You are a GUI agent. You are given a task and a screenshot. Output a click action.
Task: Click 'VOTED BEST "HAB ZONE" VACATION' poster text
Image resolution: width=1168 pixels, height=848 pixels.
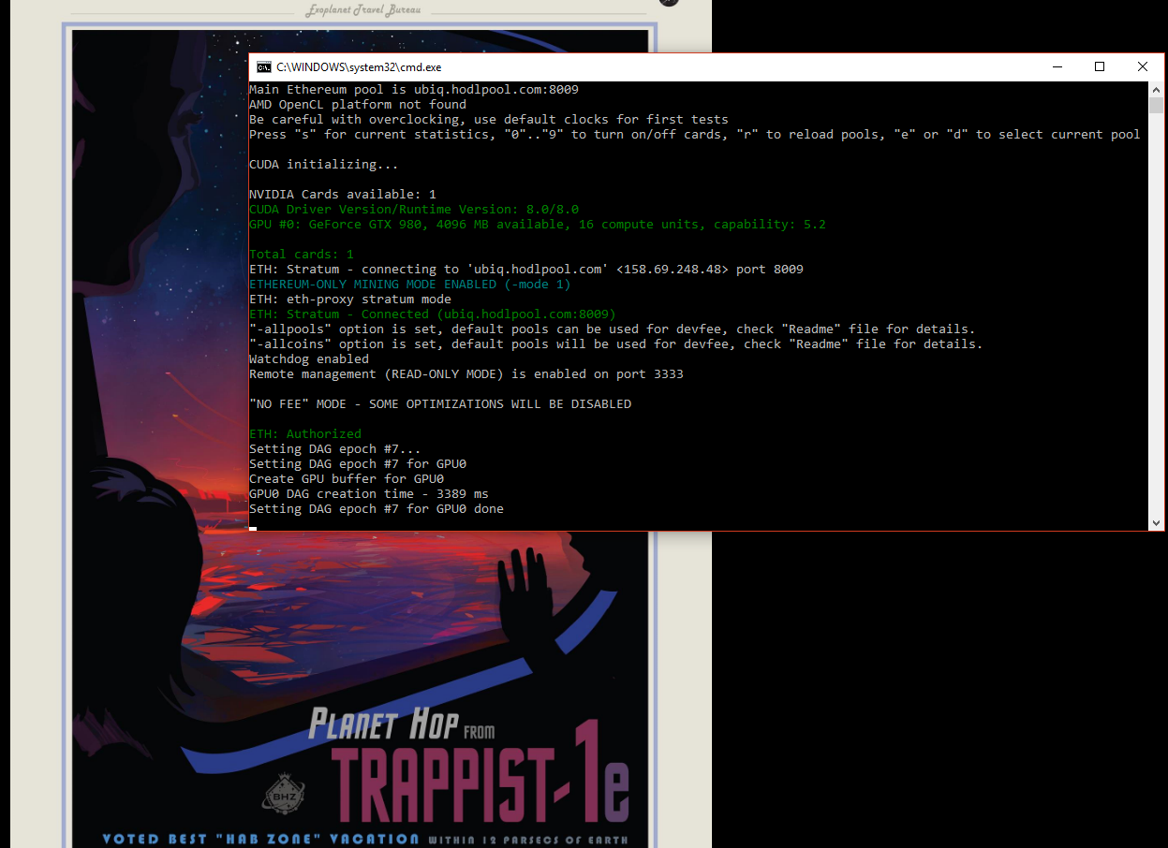(x=260, y=839)
